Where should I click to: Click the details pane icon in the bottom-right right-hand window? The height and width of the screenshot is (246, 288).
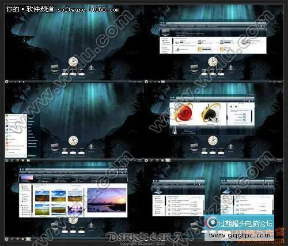[x=227, y=191]
